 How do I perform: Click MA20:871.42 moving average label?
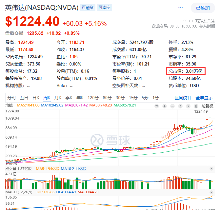76,105
